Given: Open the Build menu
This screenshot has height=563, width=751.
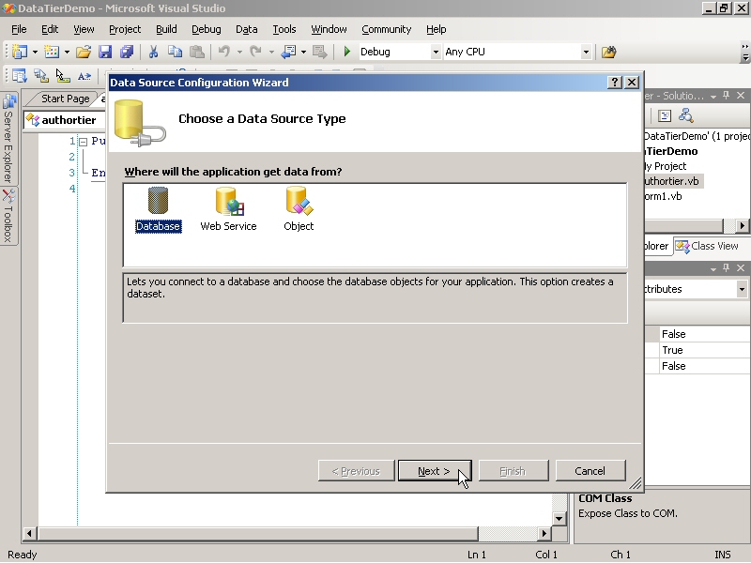Looking at the screenshot, I should coord(166,29).
